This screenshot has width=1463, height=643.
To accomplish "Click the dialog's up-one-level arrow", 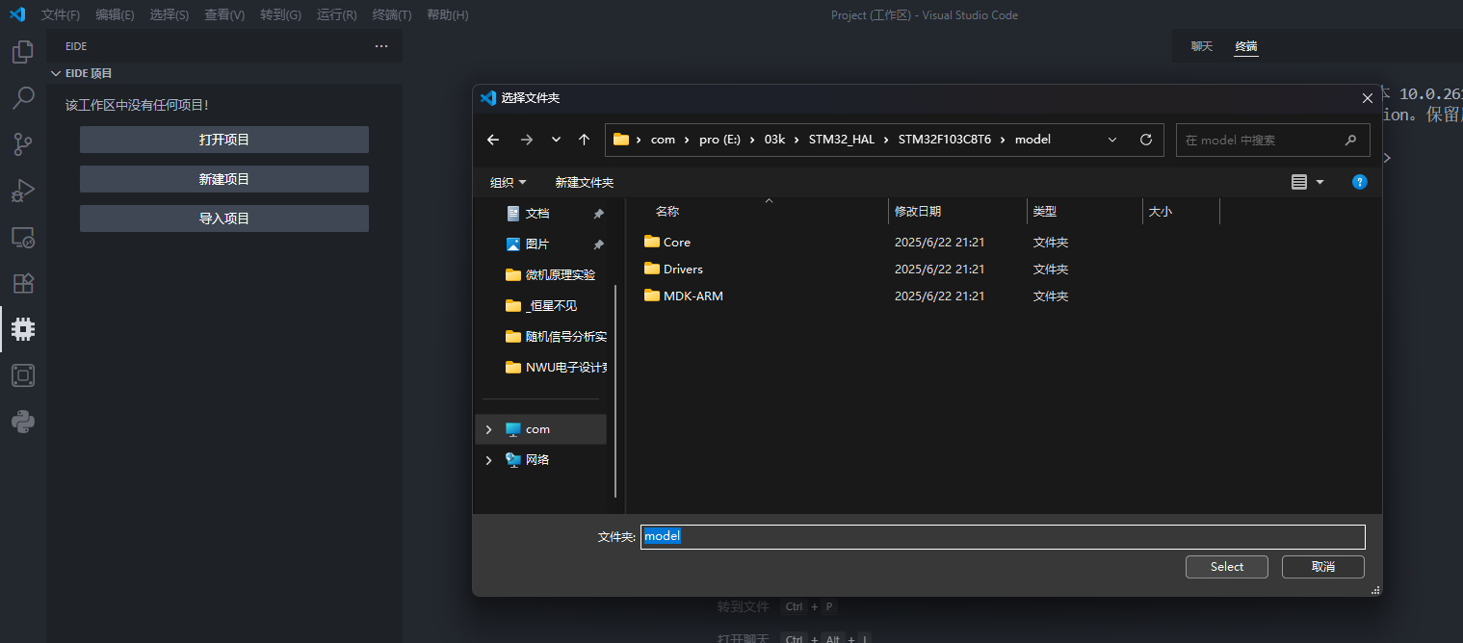I will pos(584,140).
